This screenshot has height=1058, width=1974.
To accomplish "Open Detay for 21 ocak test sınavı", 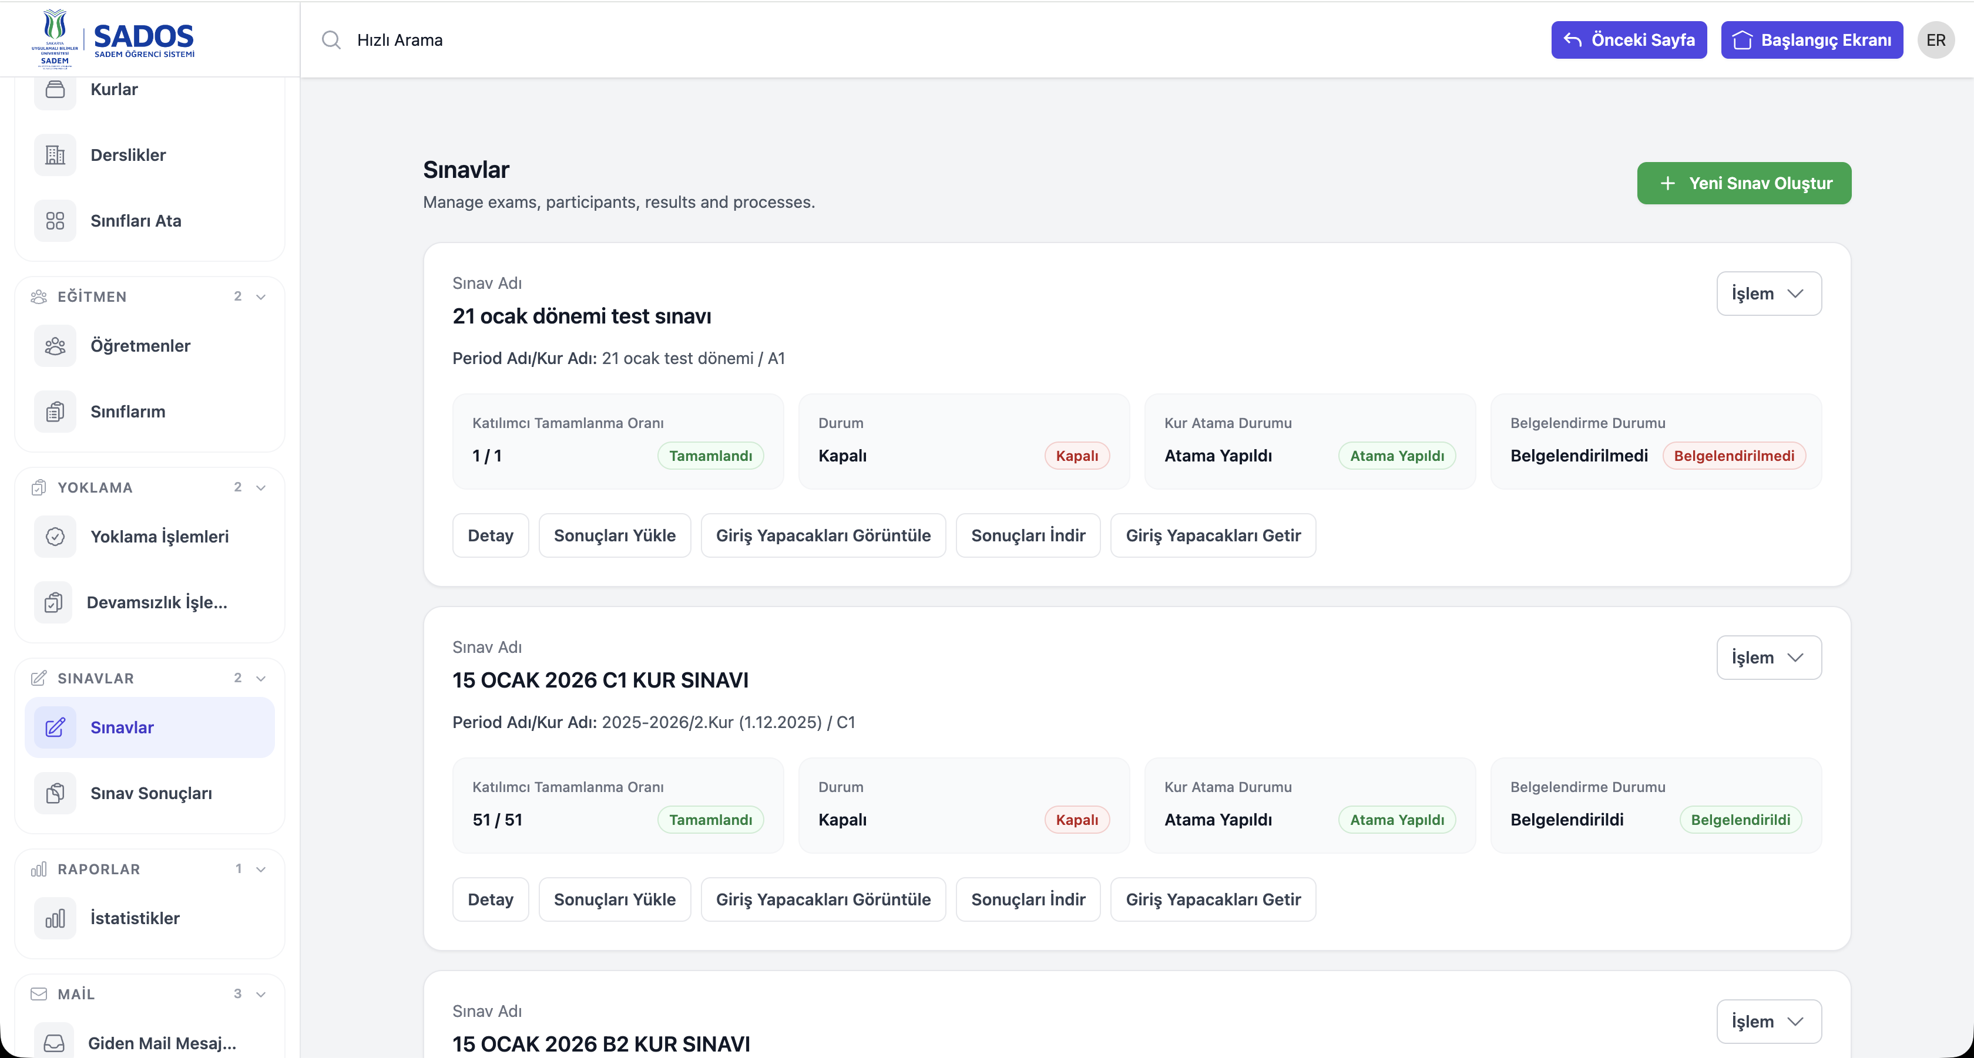I will [x=491, y=535].
